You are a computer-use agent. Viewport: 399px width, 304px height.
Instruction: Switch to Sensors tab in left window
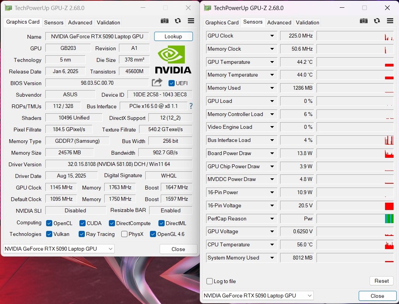(54, 22)
